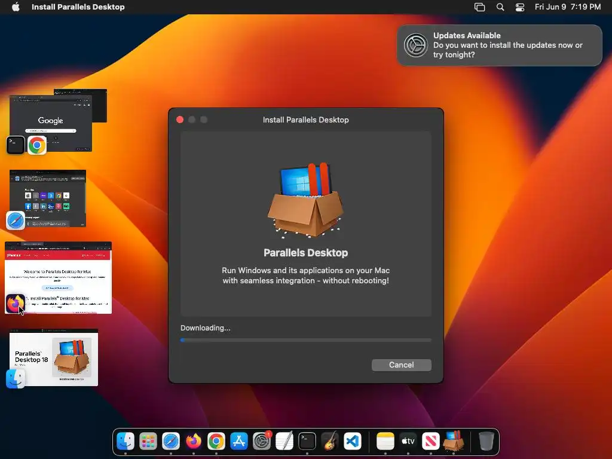This screenshot has height=459, width=612.
Task: Open Control Center in menu bar
Action: (x=520, y=7)
